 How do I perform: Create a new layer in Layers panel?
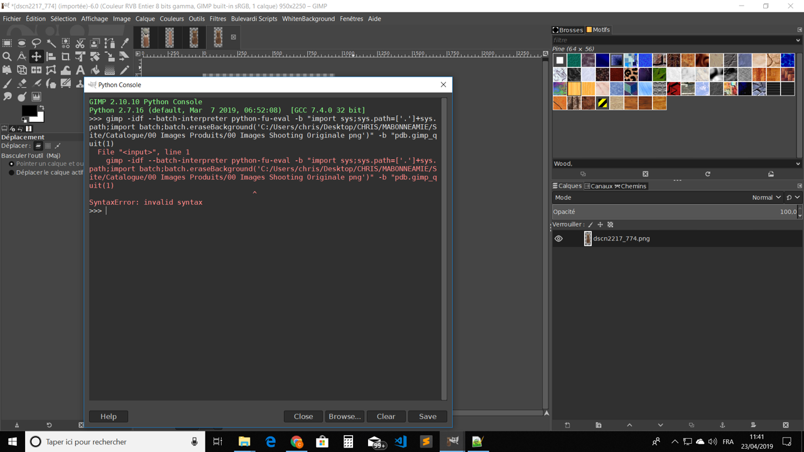[x=567, y=425]
